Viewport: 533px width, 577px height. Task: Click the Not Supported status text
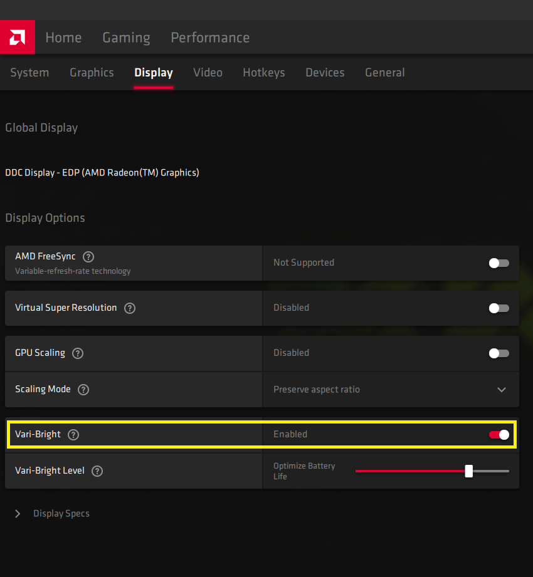pyautogui.click(x=303, y=263)
